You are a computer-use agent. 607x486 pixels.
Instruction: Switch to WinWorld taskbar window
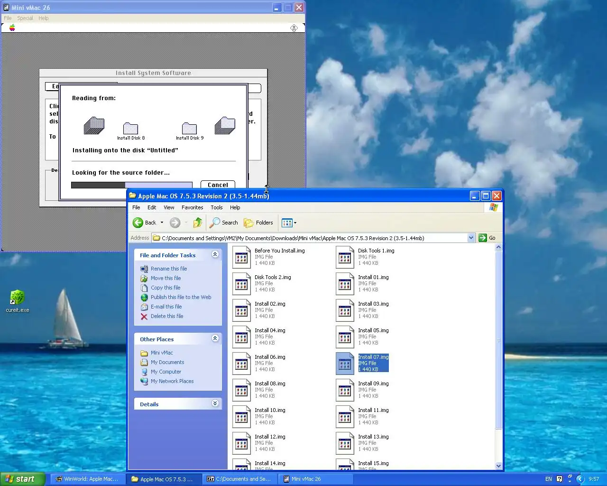[88, 479]
